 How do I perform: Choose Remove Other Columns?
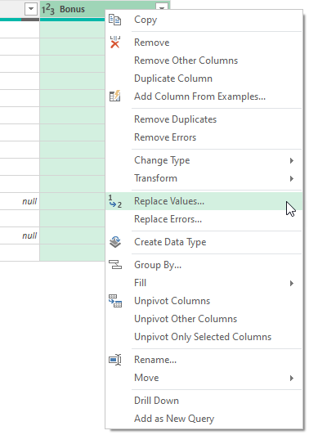186,61
